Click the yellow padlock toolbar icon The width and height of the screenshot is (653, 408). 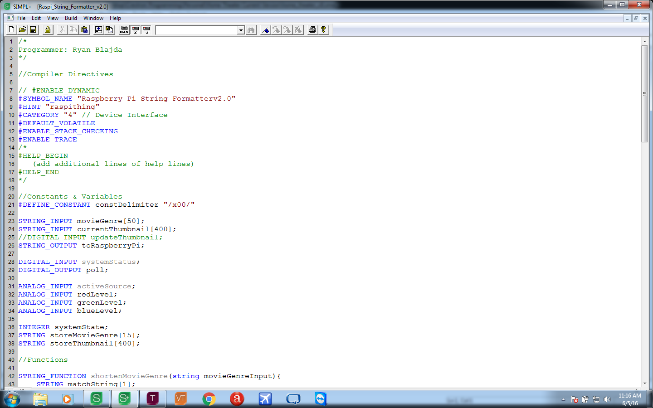point(48,30)
